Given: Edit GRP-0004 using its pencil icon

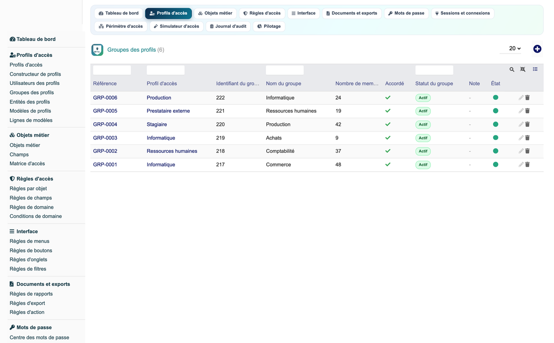Looking at the screenshot, I should point(521,124).
